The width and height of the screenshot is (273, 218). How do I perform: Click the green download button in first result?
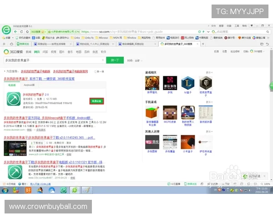click(96, 101)
